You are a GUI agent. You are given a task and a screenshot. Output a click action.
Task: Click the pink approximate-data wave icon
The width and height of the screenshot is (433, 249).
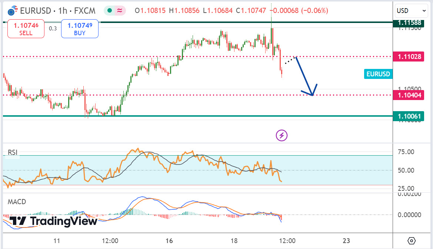click(120, 11)
